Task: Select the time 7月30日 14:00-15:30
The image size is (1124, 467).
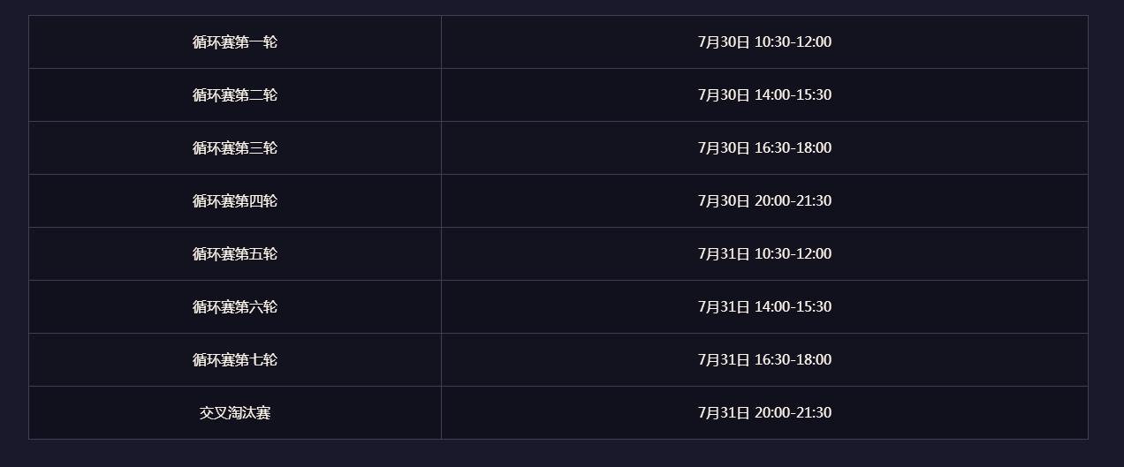Action: point(764,94)
